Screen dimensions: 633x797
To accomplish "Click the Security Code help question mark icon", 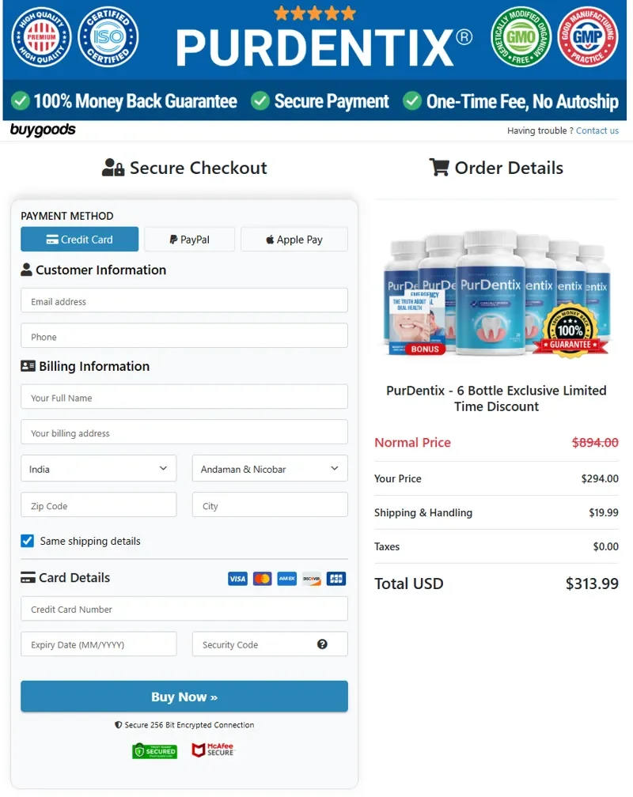I will pyautogui.click(x=322, y=644).
